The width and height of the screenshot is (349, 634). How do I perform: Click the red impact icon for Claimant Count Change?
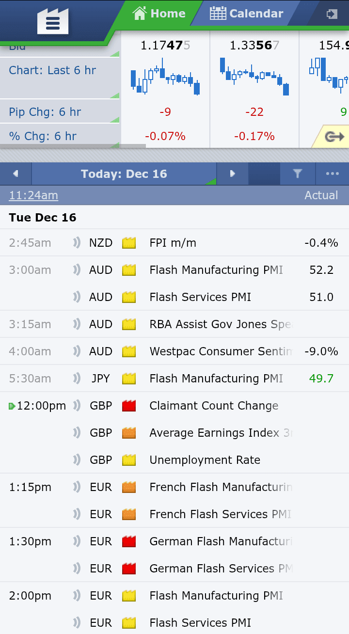(x=129, y=406)
